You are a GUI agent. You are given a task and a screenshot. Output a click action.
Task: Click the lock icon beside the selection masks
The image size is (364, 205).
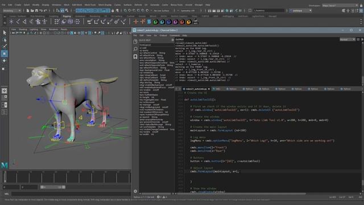113,10
